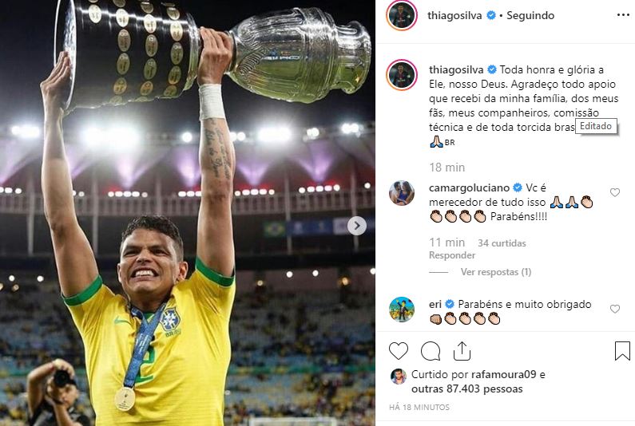Click Responder under camargoluciano's comment

(452, 255)
